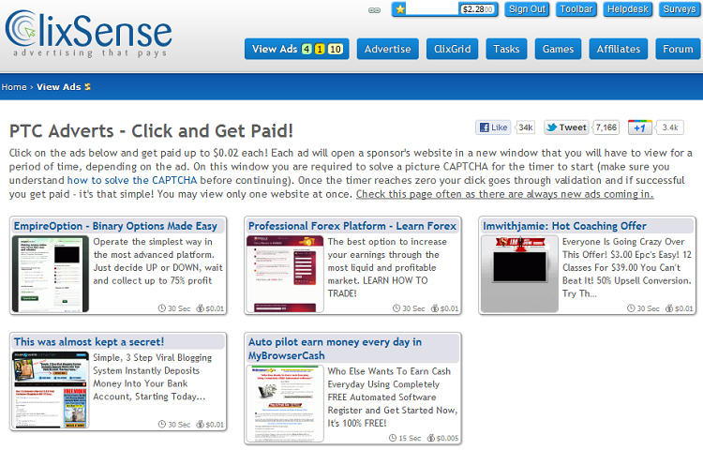Image resolution: width=703 pixels, height=450 pixels.
Task: Click 'PTC Adverts - Click and Get Paid!' heading
Action: pos(151,131)
